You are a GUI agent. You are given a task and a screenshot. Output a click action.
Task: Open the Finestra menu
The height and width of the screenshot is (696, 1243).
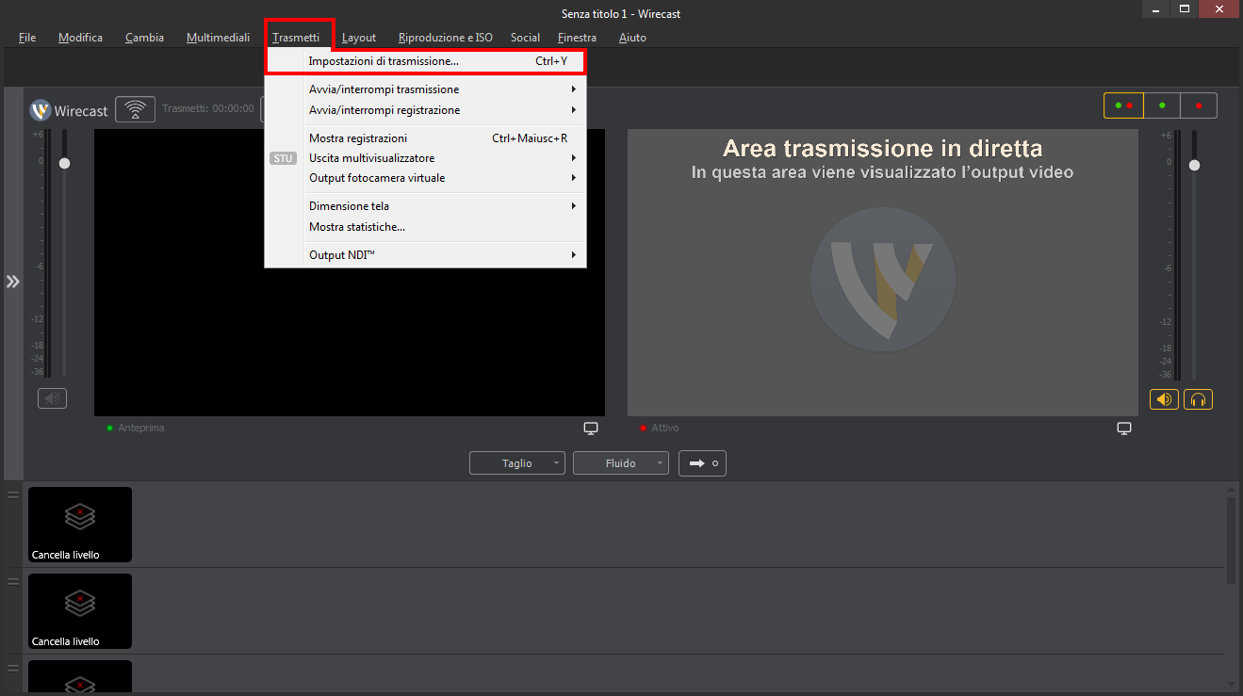[x=577, y=38]
